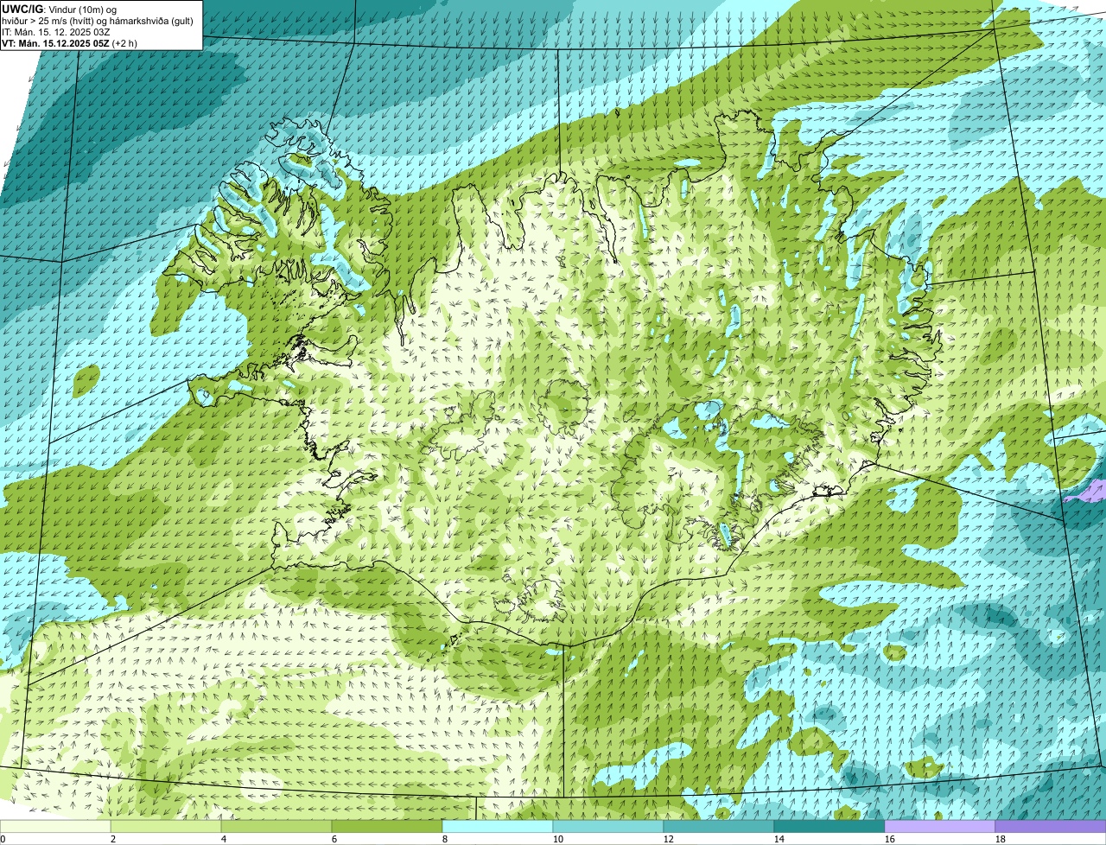Click the 10–12 m/s legend color segment
The image size is (1106, 845).
pyautogui.click(x=608, y=827)
